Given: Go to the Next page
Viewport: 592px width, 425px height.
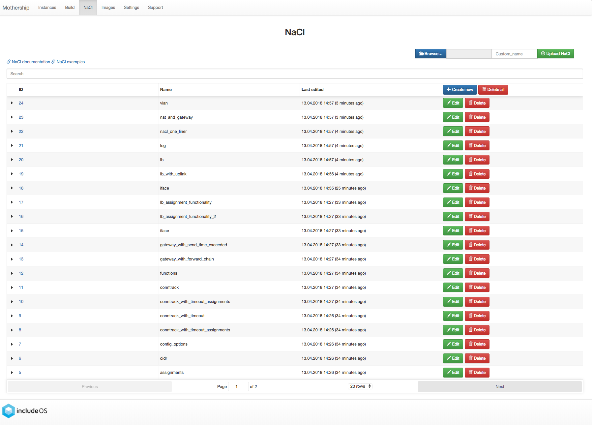Looking at the screenshot, I should tap(500, 386).
